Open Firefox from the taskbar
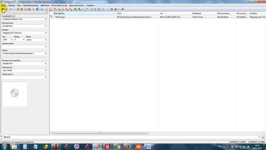 (x=128, y=147)
